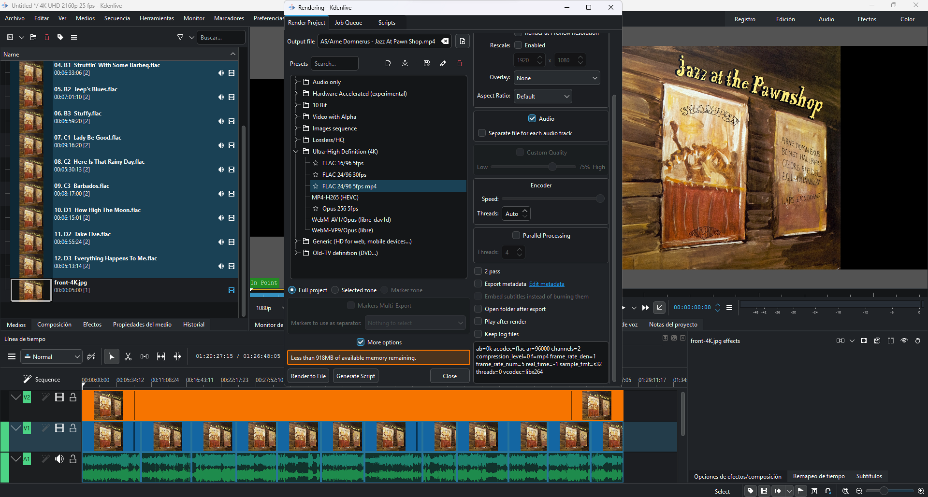Expand the Lossless/HQ preset folder

click(x=296, y=140)
